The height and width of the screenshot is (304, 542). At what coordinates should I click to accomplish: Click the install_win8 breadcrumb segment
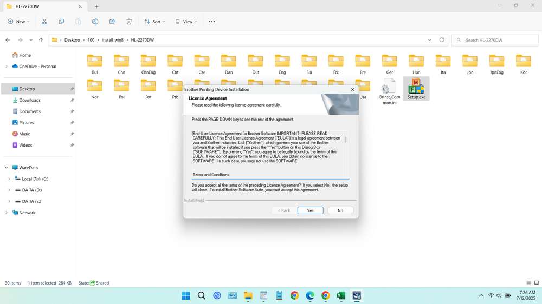pyautogui.click(x=112, y=40)
